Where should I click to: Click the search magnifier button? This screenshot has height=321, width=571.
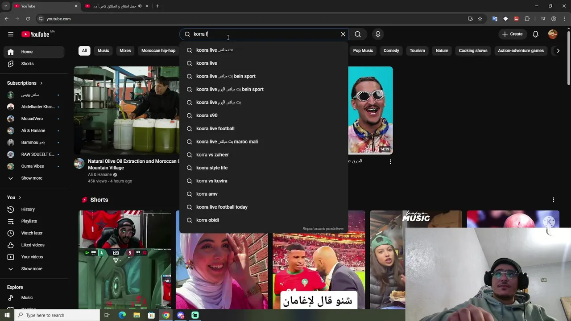point(358,34)
